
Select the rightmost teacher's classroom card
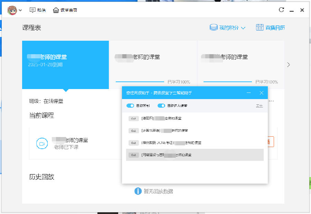pos(241,65)
